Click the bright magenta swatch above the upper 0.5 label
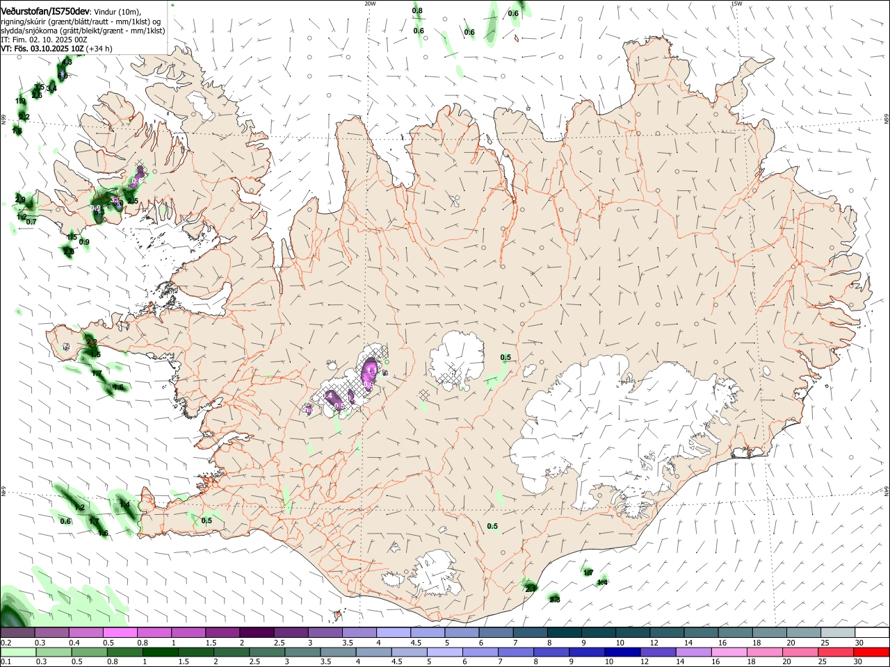The image size is (890, 667). pyautogui.click(x=120, y=633)
